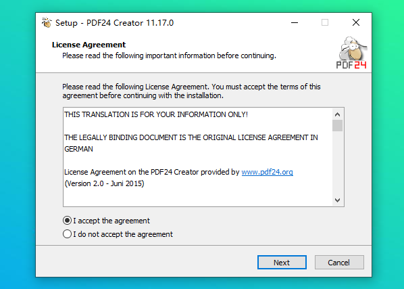This screenshot has height=289, width=404.
Task: Minimize the PDF24 Setup window
Action: click(295, 23)
